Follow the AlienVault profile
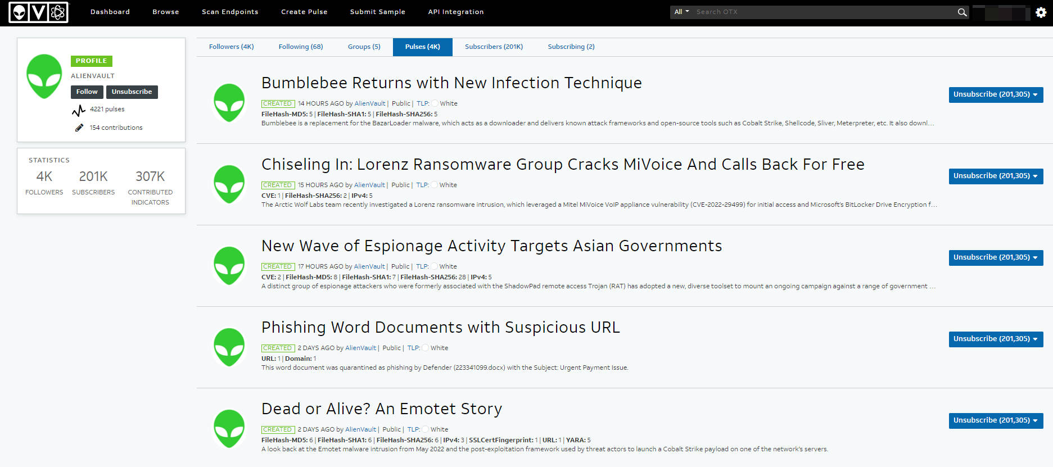 tap(87, 92)
